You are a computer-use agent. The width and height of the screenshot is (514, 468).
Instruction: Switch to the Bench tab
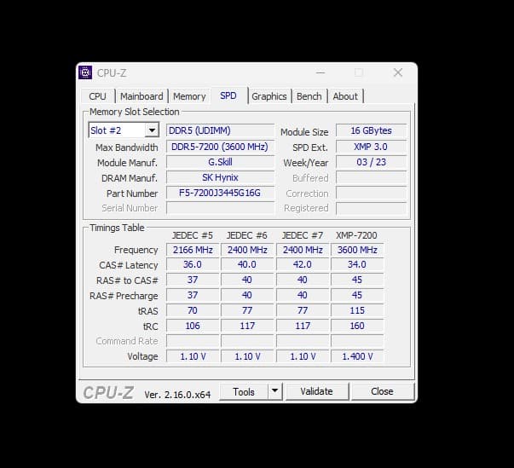point(309,96)
